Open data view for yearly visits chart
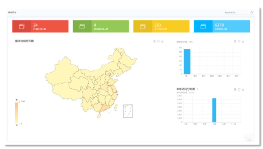Viewport: 263px width, 149px height. tap(235, 89)
